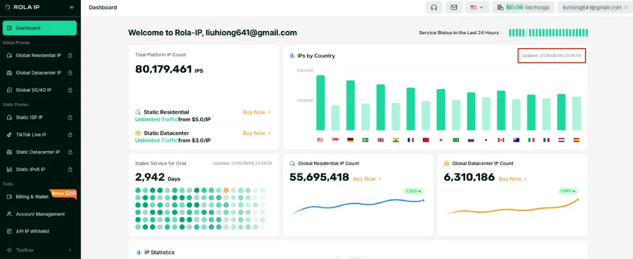This screenshot has width=633, height=259.
Task: Click the Service Status 24-hour bar indicator
Action: [548, 33]
